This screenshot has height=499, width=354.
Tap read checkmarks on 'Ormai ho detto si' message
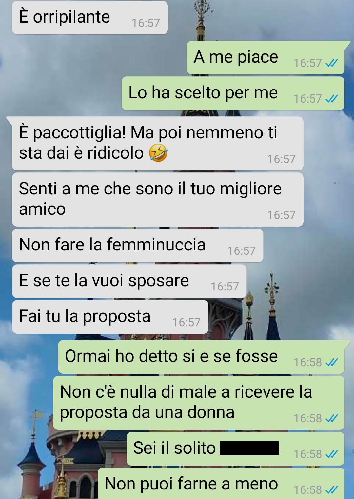[x=332, y=362]
